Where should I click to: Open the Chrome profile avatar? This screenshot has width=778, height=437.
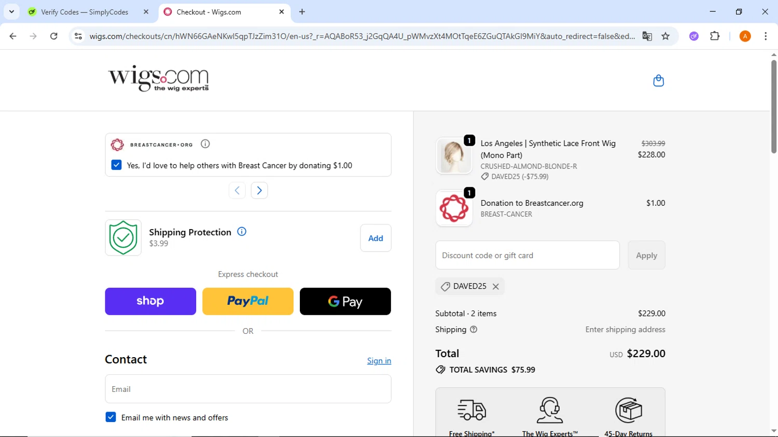click(745, 36)
